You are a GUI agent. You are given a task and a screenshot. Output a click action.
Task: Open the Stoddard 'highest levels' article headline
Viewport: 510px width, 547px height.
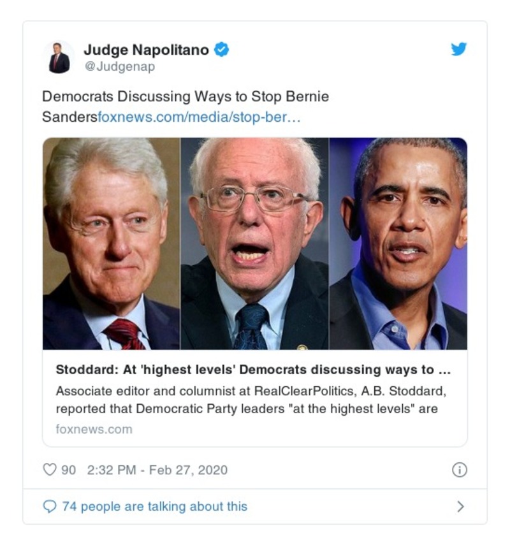pos(253,370)
